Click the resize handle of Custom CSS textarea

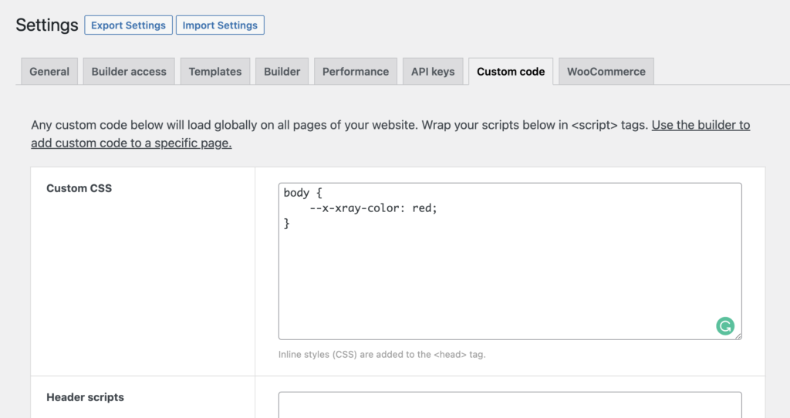(738, 335)
